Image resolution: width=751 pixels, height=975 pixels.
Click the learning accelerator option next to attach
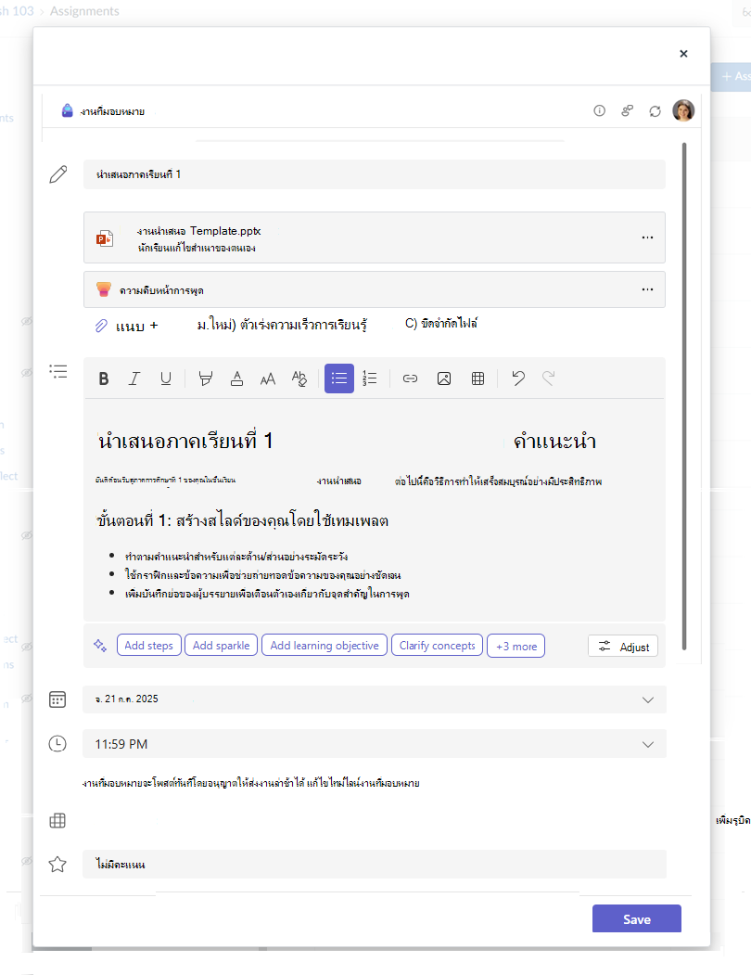282,325
